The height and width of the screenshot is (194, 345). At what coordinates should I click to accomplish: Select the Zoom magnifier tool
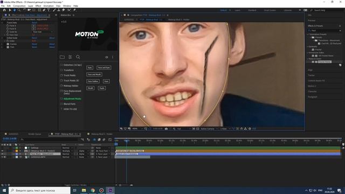coord(19,10)
